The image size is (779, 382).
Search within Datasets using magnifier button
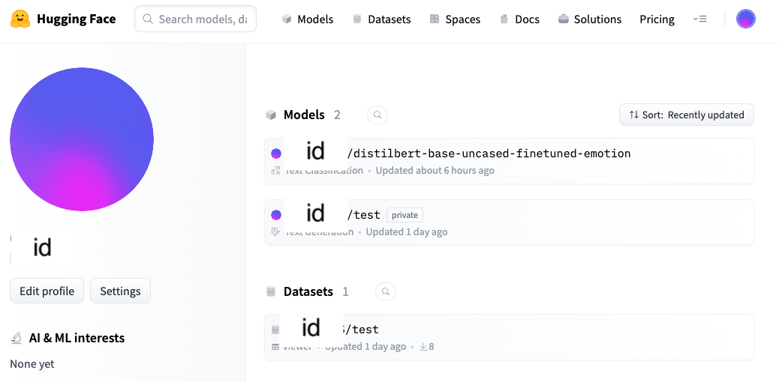point(386,291)
